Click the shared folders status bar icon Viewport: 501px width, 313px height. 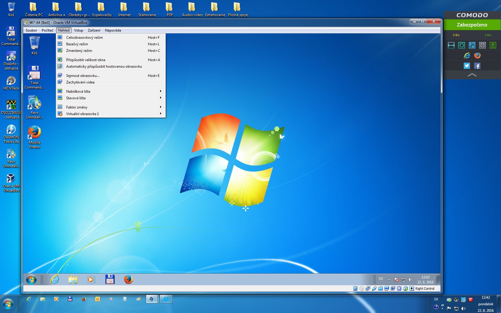380,288
